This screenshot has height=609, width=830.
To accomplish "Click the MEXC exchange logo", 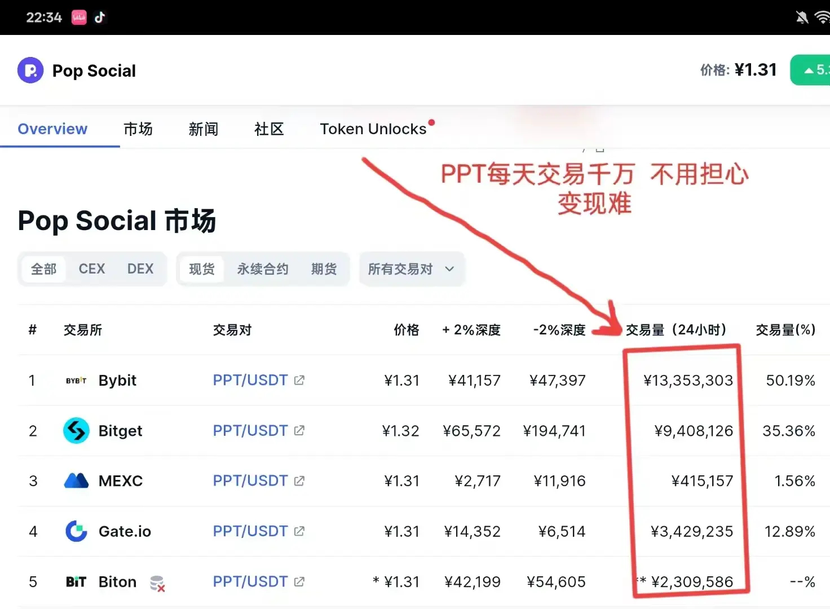I will click(x=76, y=481).
